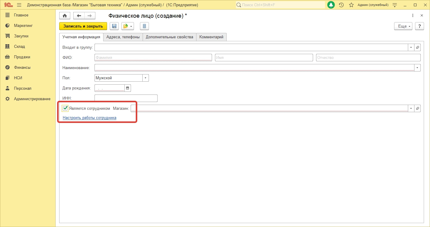This screenshot has height=227, width=430.
Task: Click the ИНН input field
Action: (126, 98)
